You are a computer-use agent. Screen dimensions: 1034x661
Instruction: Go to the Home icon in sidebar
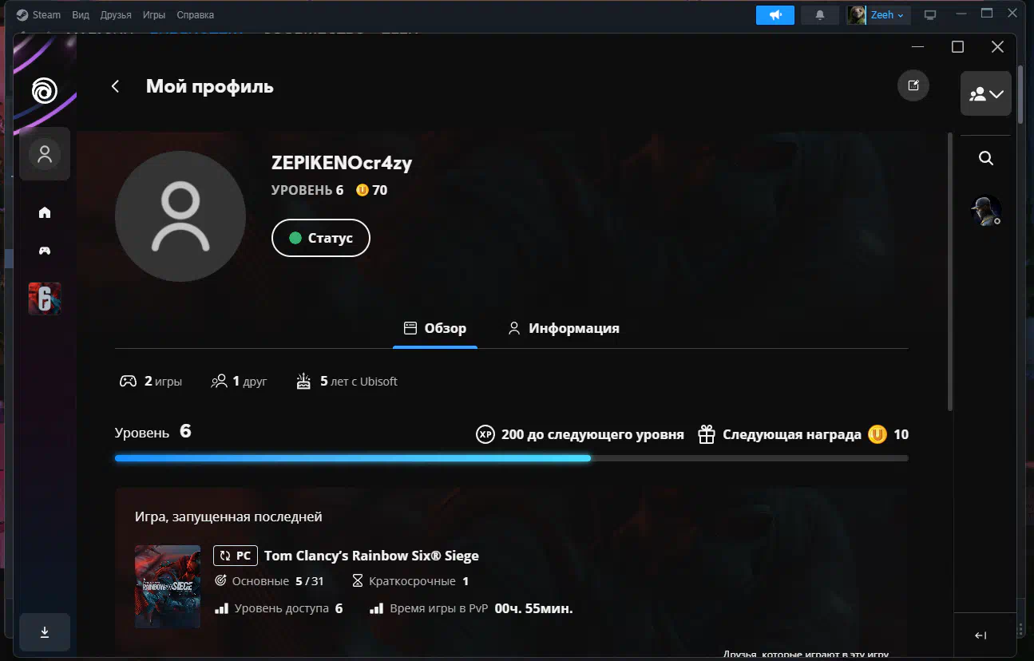[x=45, y=212]
